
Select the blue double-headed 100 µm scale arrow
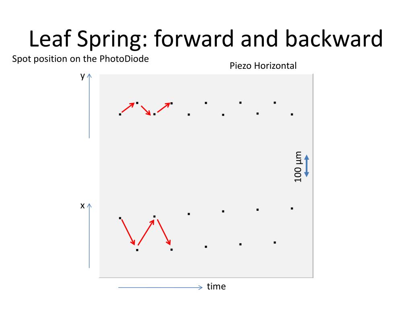(307, 166)
